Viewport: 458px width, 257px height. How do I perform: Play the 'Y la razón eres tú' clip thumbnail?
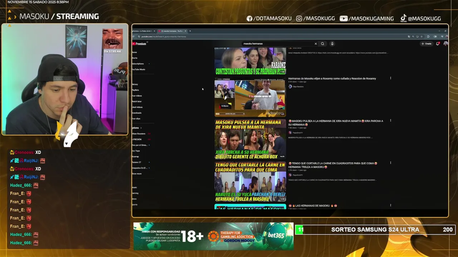[x=250, y=97]
